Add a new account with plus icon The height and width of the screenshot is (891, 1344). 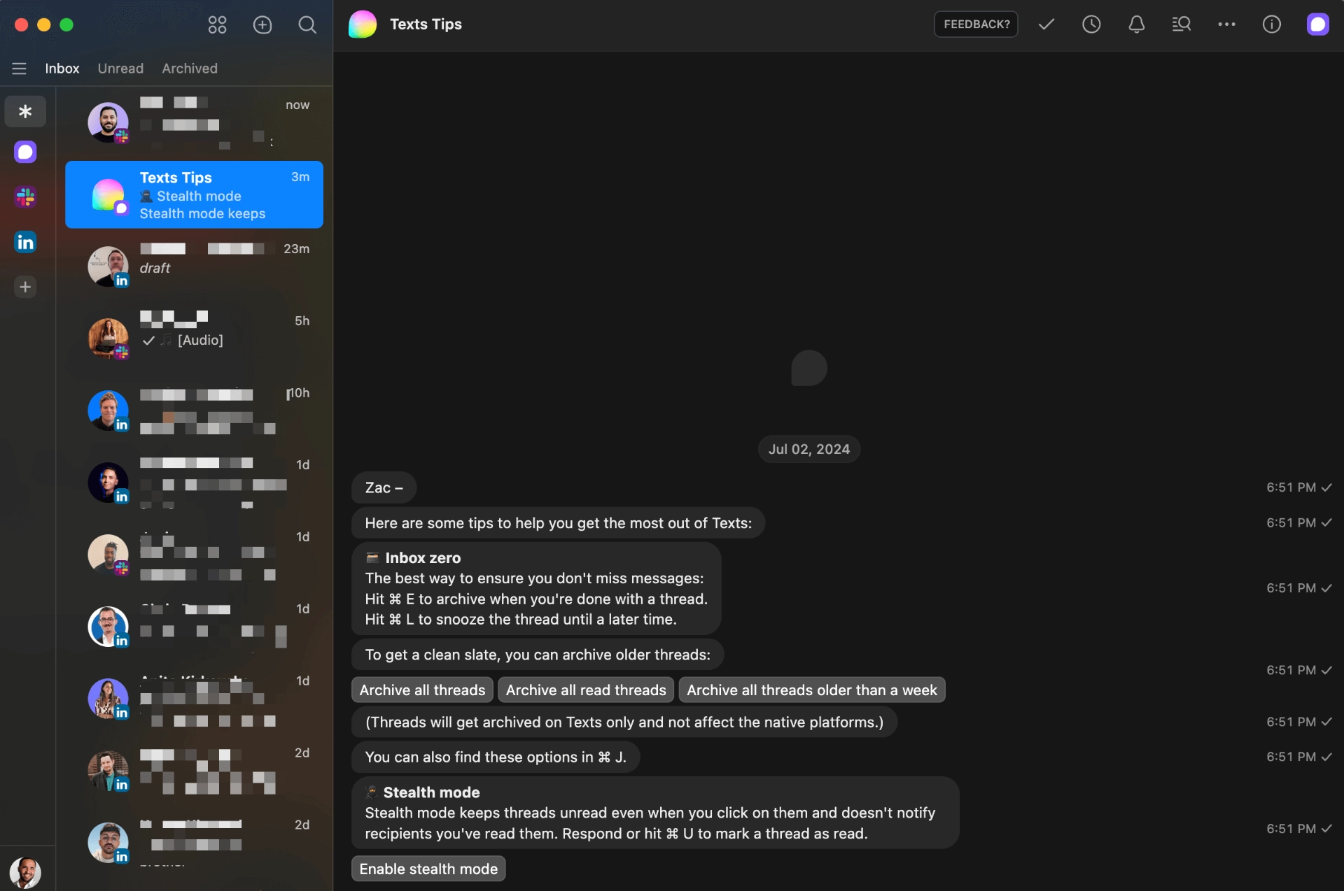[x=25, y=287]
